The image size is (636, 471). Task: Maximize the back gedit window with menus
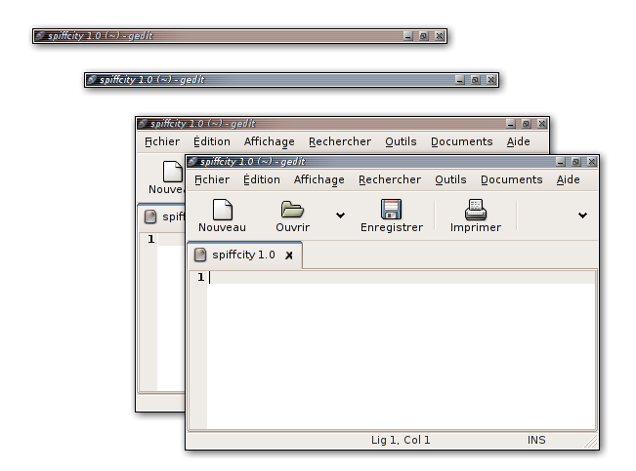(x=526, y=124)
